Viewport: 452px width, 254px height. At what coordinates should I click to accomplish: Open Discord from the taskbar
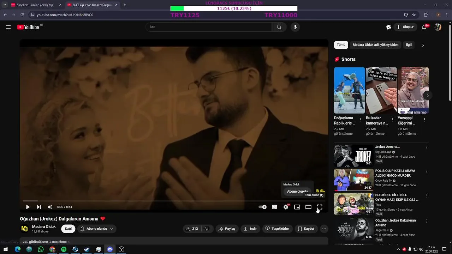(110, 249)
